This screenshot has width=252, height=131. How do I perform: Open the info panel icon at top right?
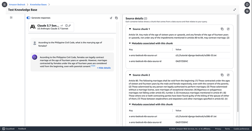point(247,4)
